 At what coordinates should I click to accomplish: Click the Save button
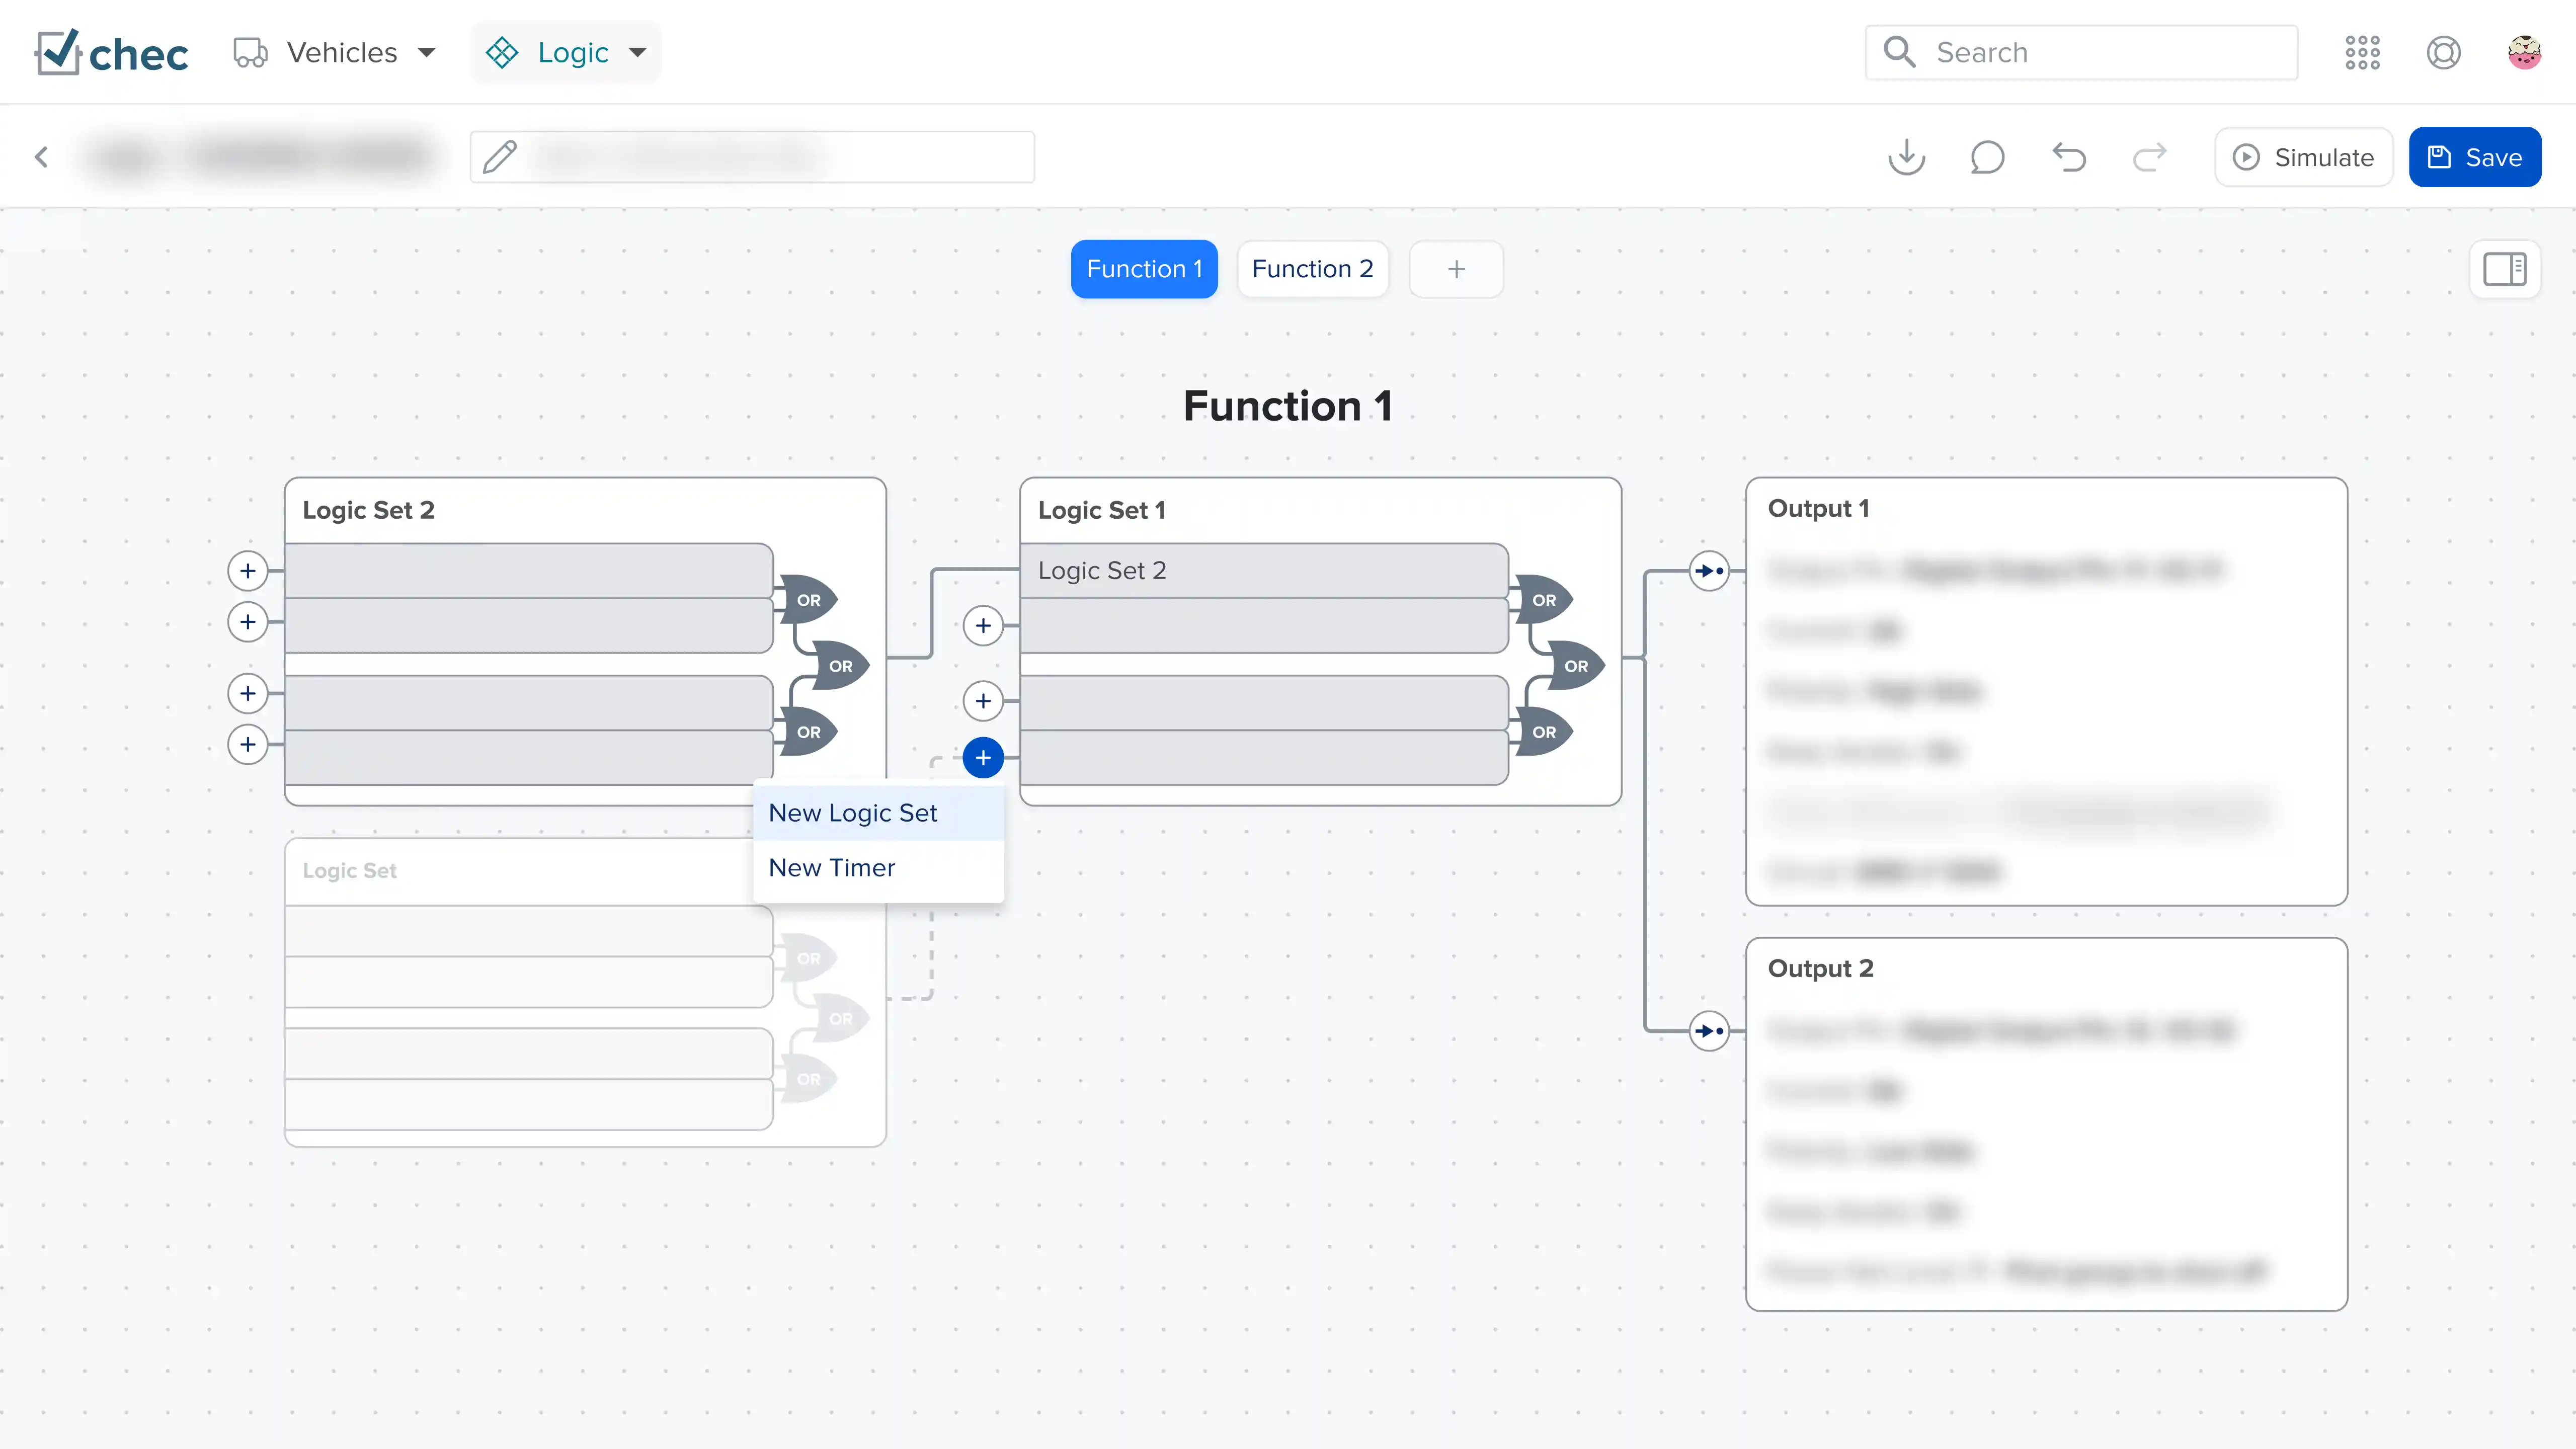[2474, 157]
